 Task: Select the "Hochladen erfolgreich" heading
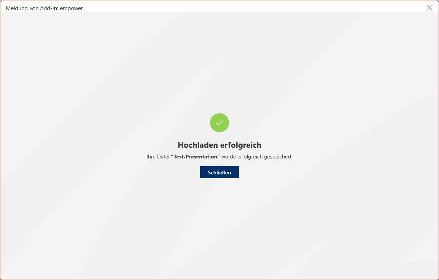pos(219,145)
